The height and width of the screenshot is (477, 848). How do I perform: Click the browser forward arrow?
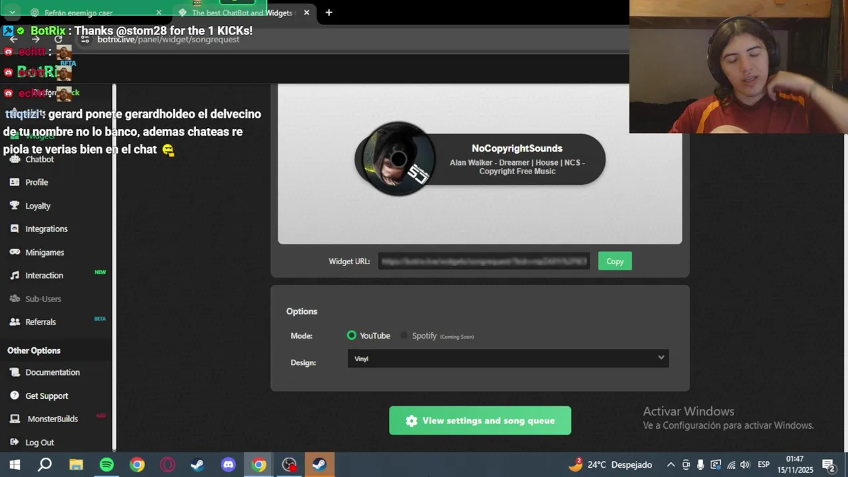click(36, 40)
